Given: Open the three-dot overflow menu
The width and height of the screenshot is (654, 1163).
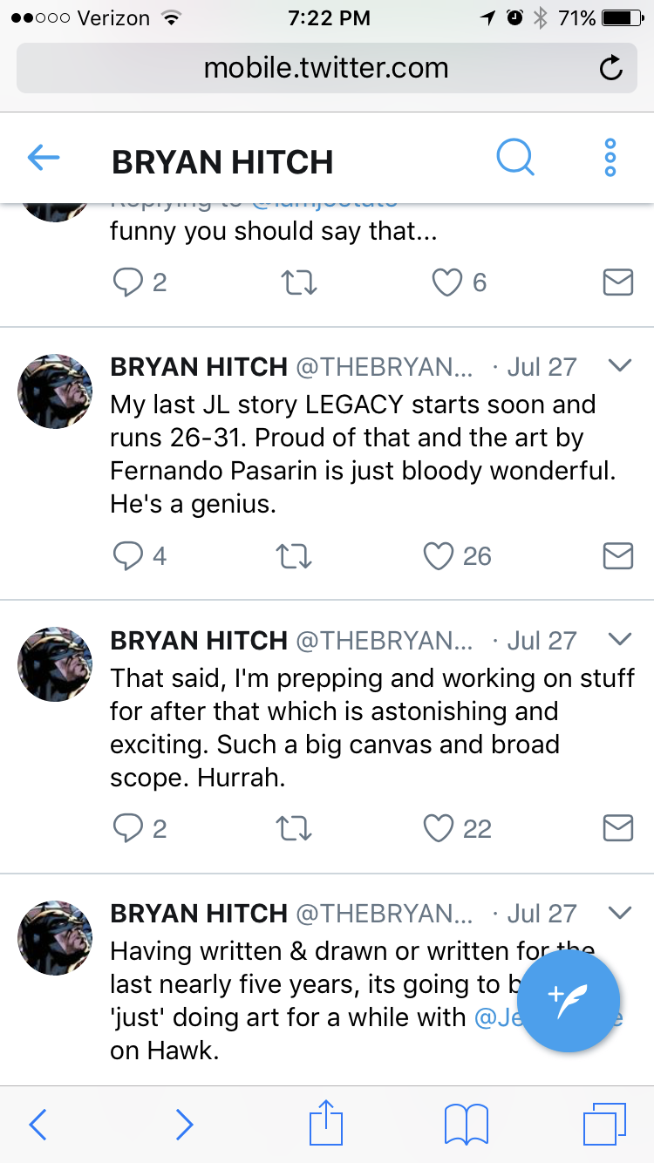Looking at the screenshot, I should (x=610, y=159).
